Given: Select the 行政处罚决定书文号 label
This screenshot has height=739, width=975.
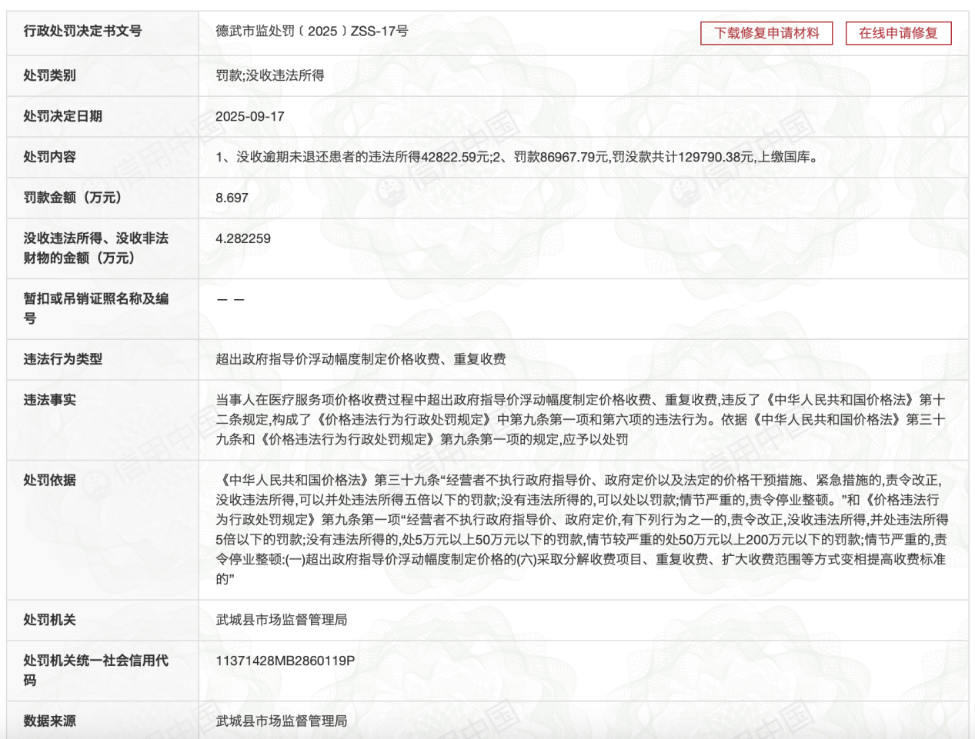Looking at the screenshot, I should [x=82, y=31].
